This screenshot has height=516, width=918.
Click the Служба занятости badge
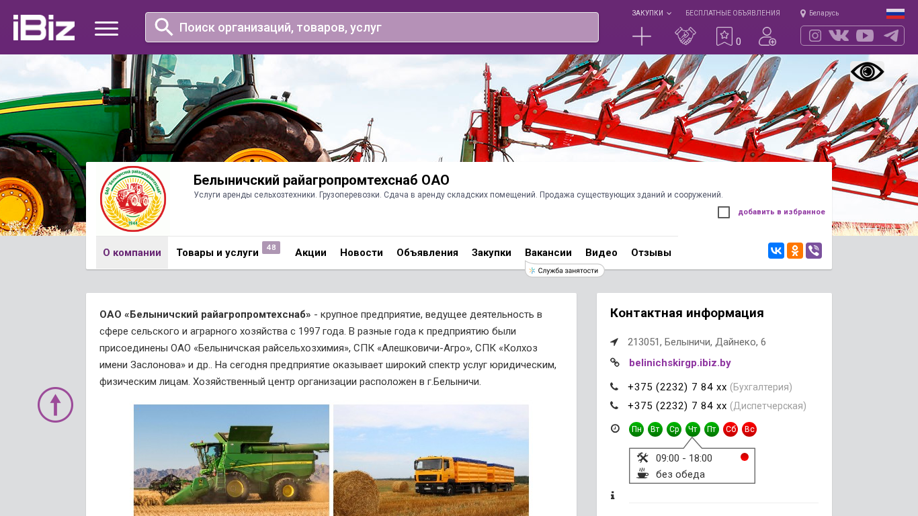tap(565, 271)
